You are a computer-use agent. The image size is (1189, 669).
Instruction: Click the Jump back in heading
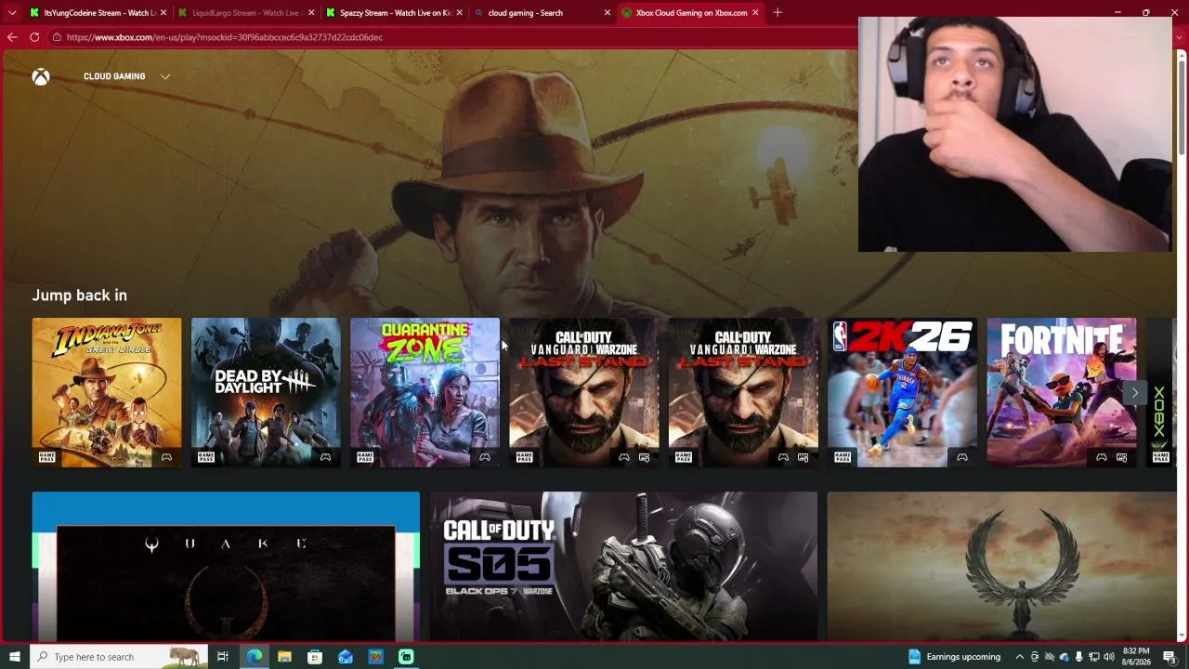(x=80, y=295)
